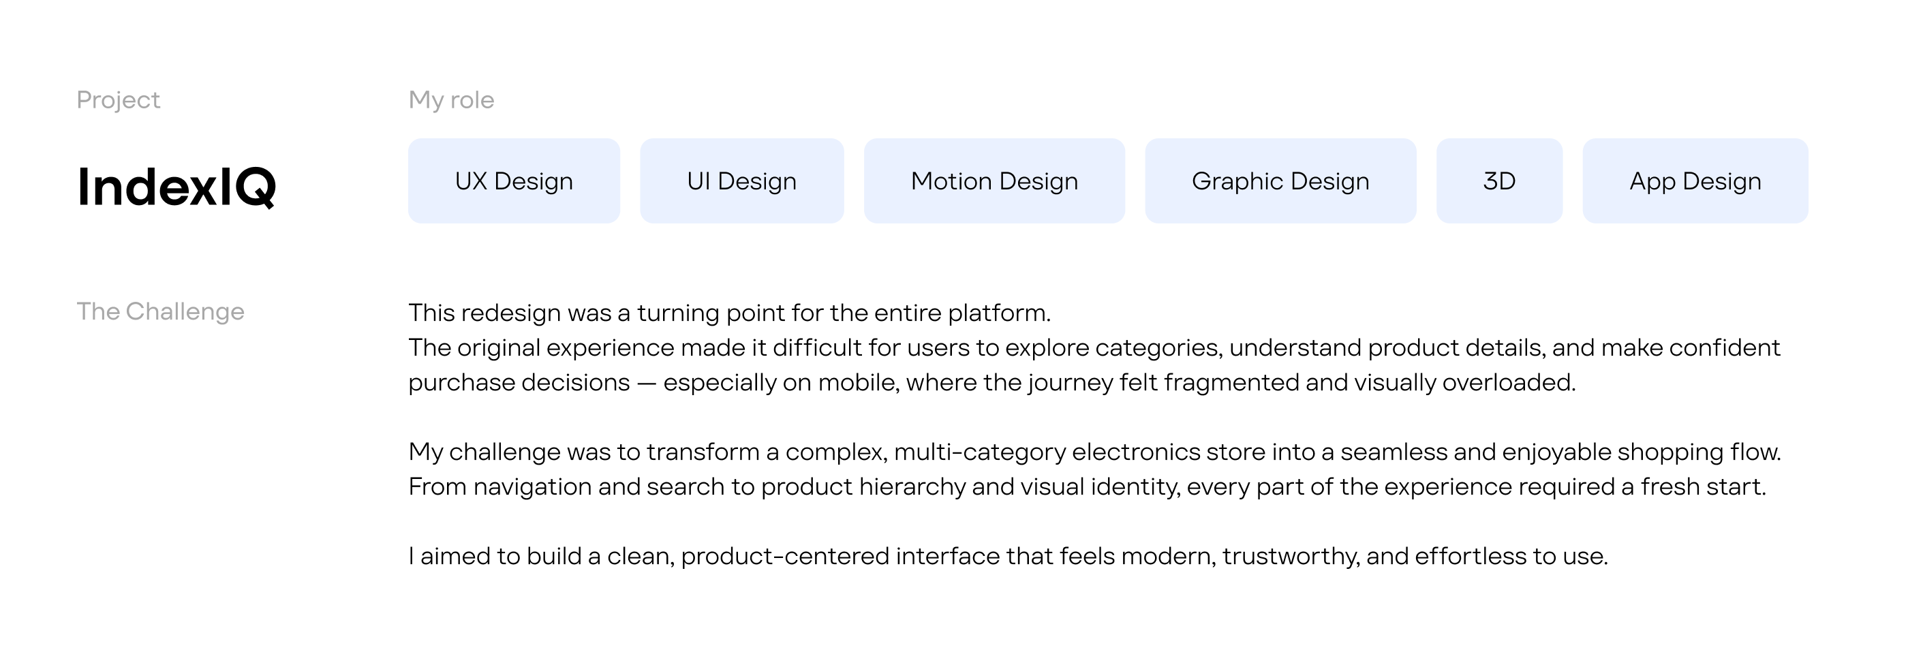Click the 3D role chip
This screenshot has height=667, width=1908.
pyautogui.click(x=1499, y=181)
